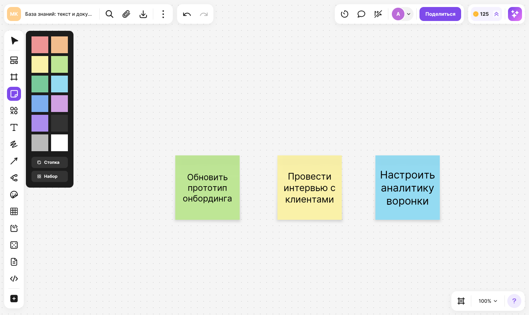Open the stickers and emoji tool
Screen dimensions: 529x315
(x=14, y=195)
